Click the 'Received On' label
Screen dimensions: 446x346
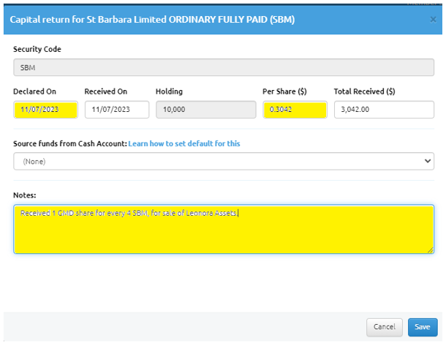click(106, 91)
